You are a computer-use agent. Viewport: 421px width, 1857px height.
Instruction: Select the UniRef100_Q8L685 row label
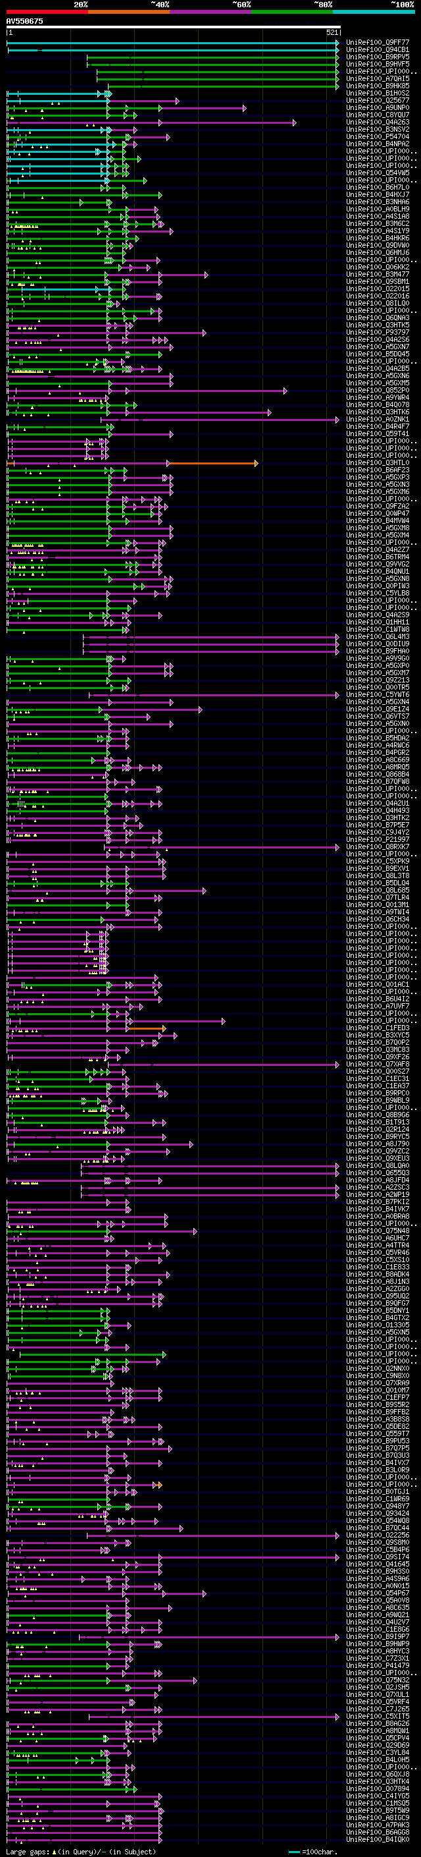(378, 891)
